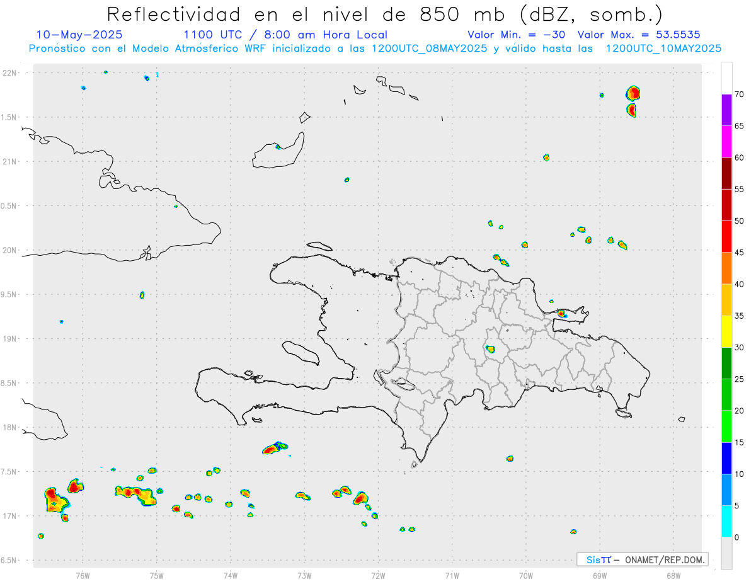Click the light blue 5–10 dBZ colorbar band
Viewport: 756px width, 584px height.
pyautogui.click(x=726, y=490)
